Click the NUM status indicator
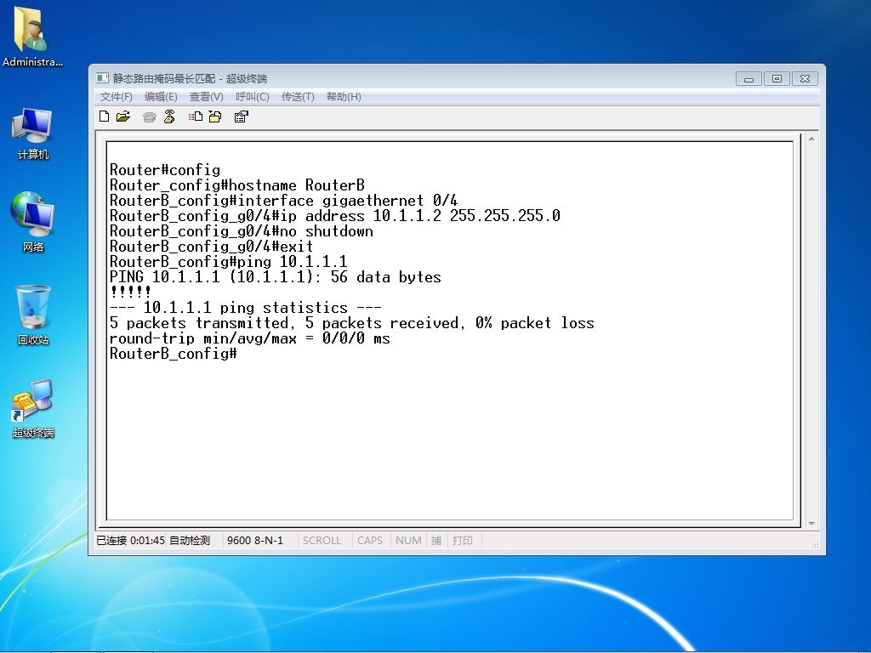The height and width of the screenshot is (653, 871). pos(408,540)
